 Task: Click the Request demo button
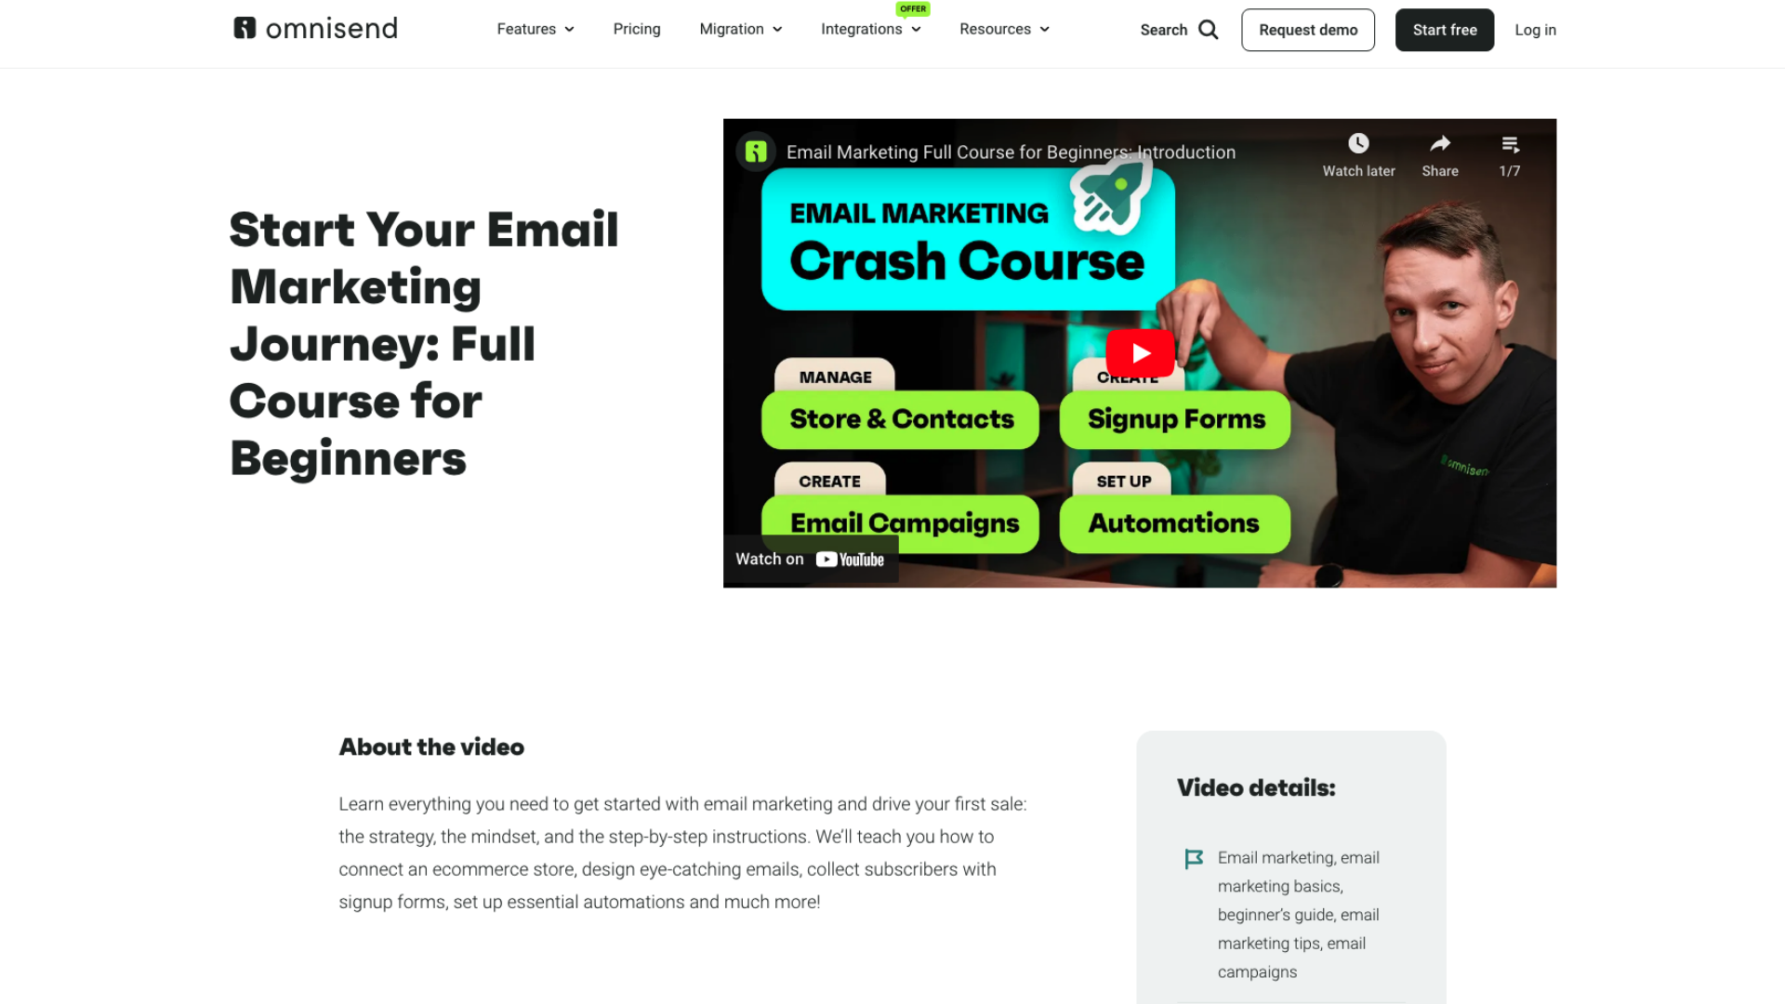pyautogui.click(x=1308, y=30)
